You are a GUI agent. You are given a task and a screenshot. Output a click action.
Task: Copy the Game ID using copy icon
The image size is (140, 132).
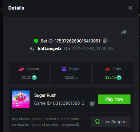(x=92, y=103)
